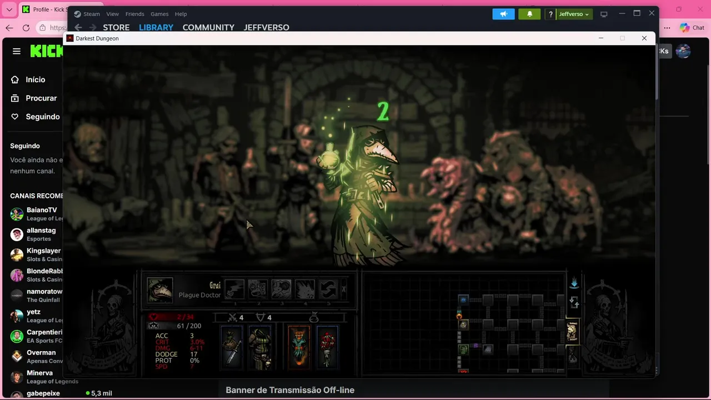
Task: Open BlondeRabbit channel in sidebar
Action: (36, 275)
